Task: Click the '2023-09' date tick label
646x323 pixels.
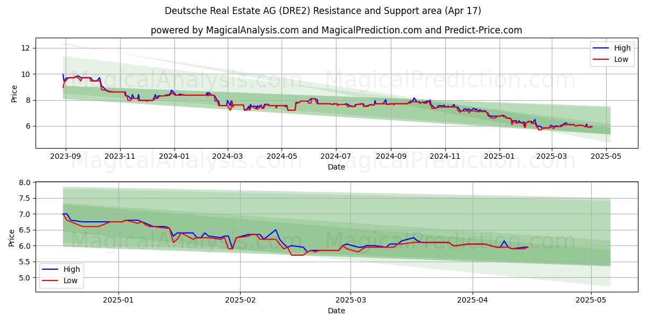Action: pos(66,157)
